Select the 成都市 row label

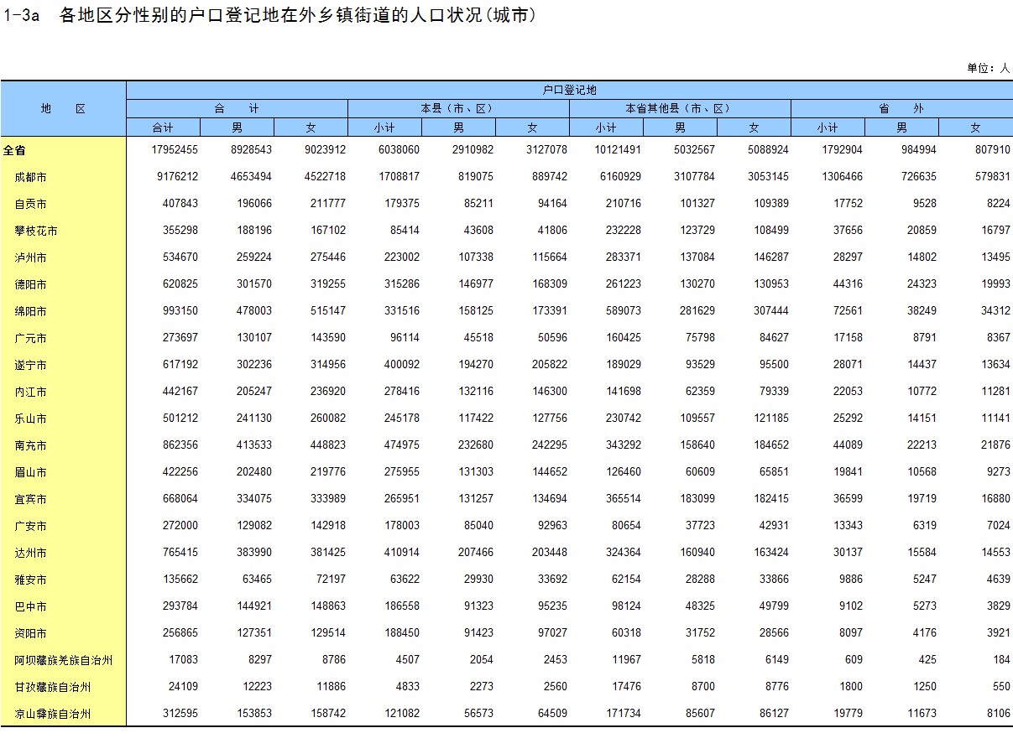pyautogui.click(x=30, y=178)
